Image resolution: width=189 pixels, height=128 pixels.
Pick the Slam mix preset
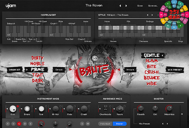152,61
